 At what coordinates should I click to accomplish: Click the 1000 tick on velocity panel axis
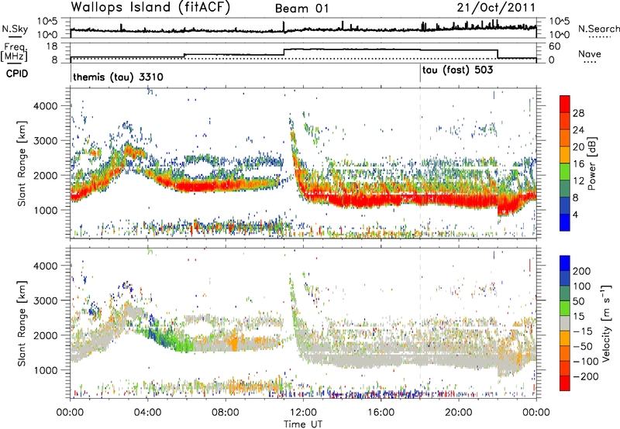[x=45, y=370]
